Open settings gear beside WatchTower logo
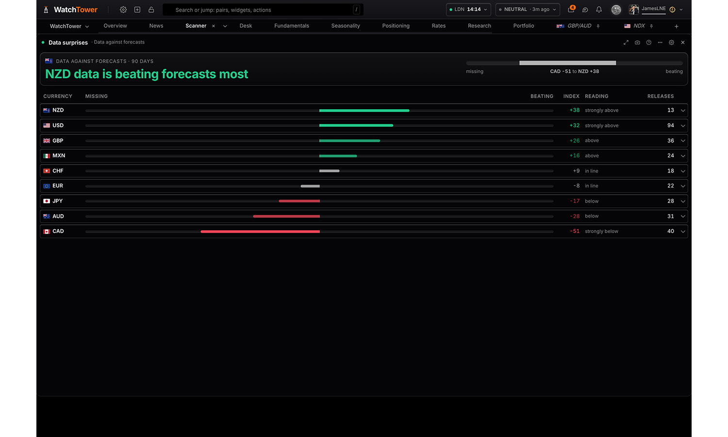This screenshot has height=437, width=728. [x=123, y=10]
